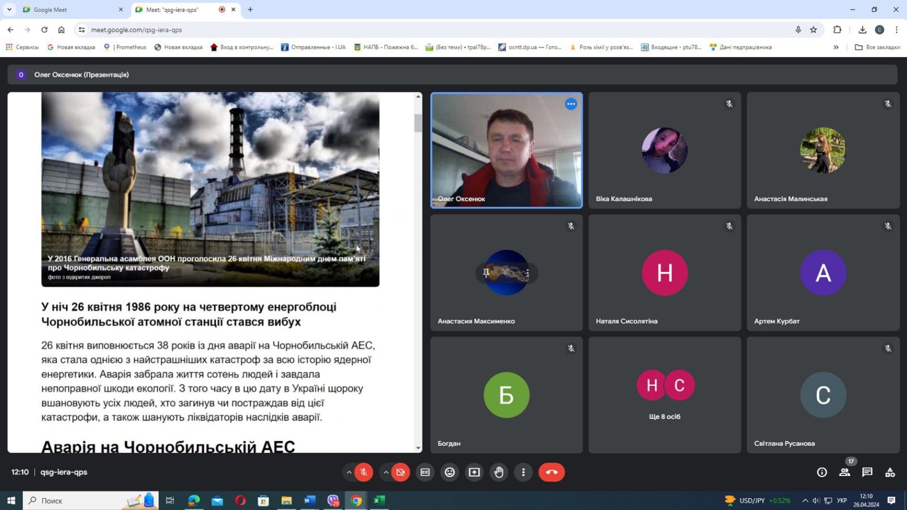Unmute the microphone

coord(363,472)
